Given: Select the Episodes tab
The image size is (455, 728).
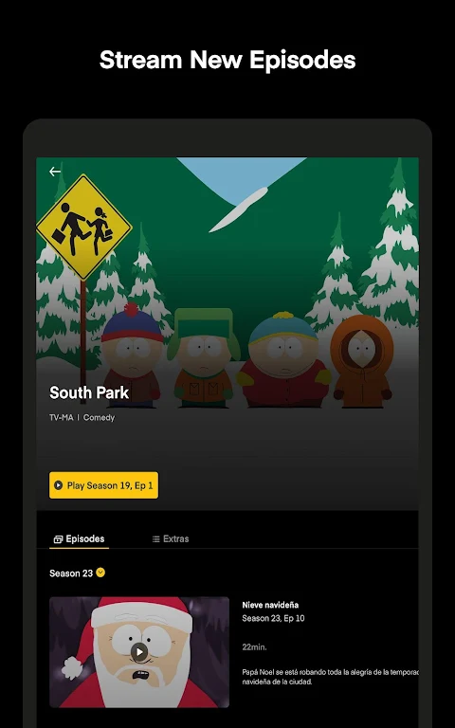Looking at the screenshot, I should pos(80,539).
